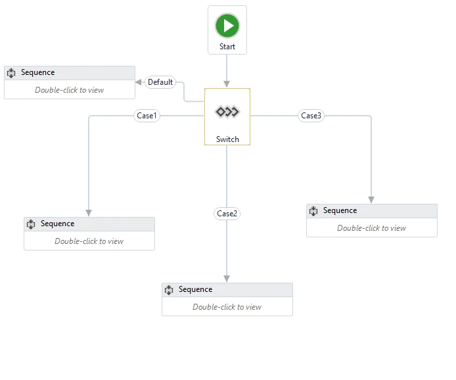This screenshot has height=380, width=456.
Task: Select the Default connector label
Action: (x=160, y=82)
